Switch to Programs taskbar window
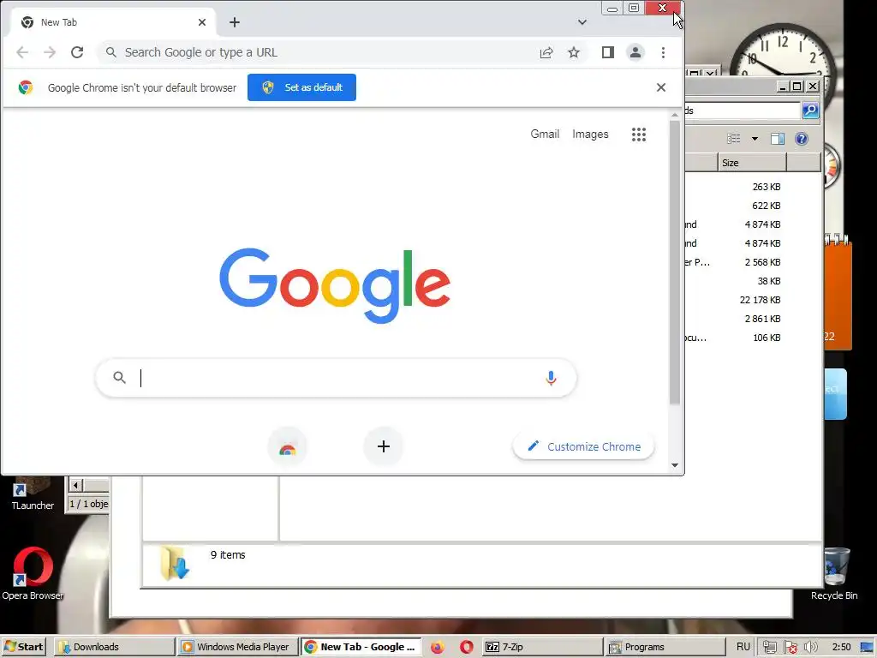Image resolution: width=877 pixels, height=658 pixels. [665, 647]
